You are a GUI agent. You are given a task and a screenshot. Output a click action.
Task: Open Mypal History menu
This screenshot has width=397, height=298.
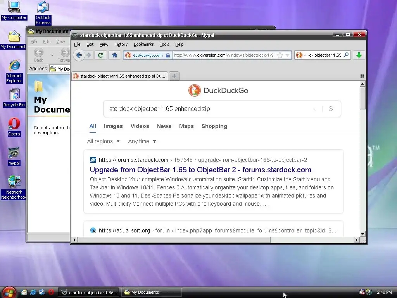(121, 44)
